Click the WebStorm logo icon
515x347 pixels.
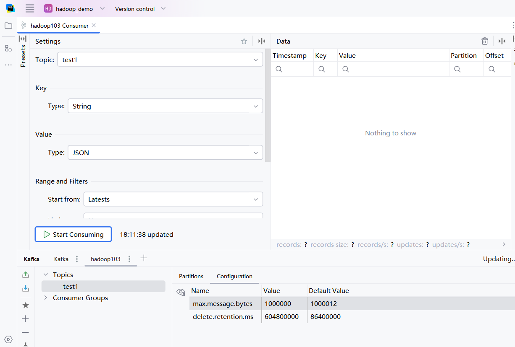[x=11, y=8]
